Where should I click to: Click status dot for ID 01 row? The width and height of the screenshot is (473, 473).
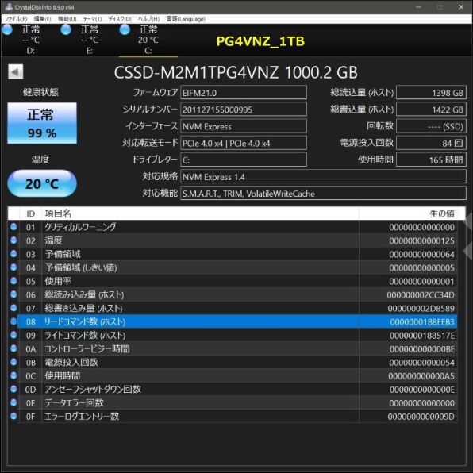click(x=13, y=227)
